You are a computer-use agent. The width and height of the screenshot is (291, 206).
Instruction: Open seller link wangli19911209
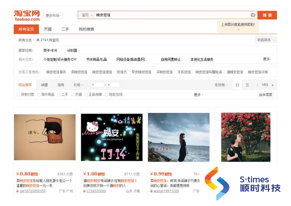(x=166, y=191)
